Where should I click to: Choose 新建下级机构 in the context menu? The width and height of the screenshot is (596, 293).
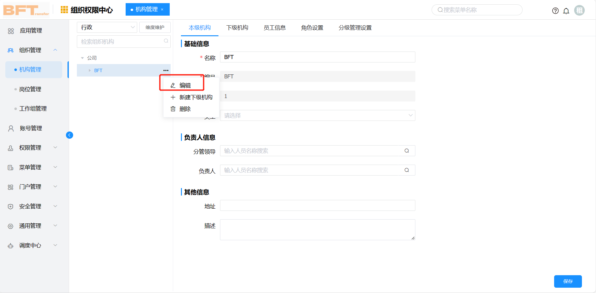click(x=195, y=97)
